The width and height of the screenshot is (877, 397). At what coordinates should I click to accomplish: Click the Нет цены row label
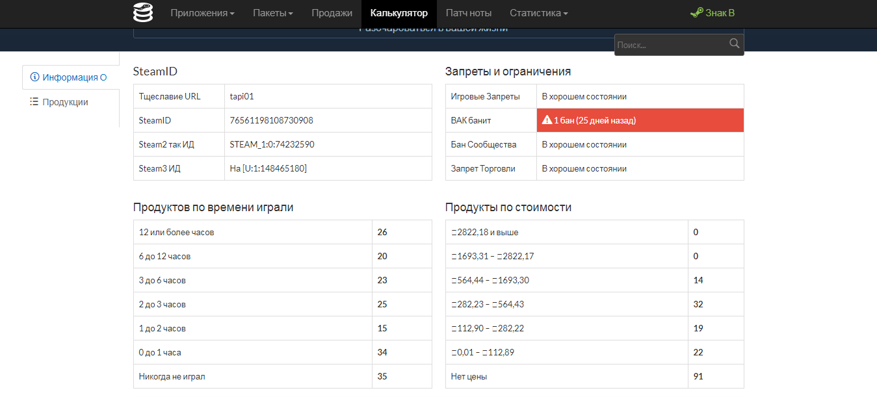(x=469, y=376)
